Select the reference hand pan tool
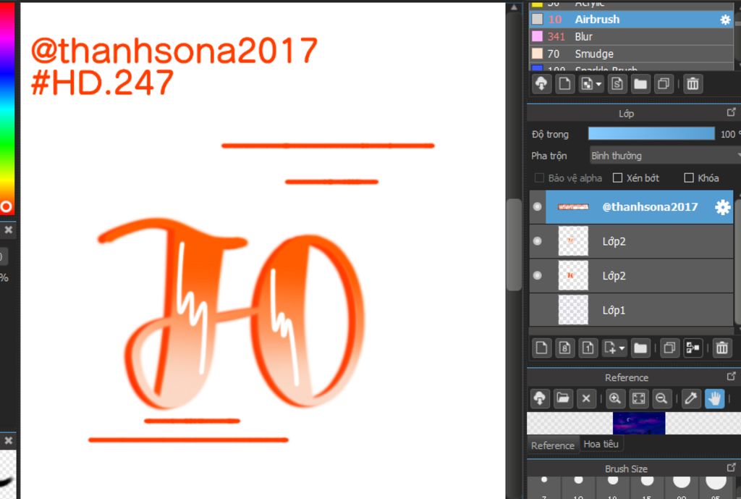 coord(714,398)
